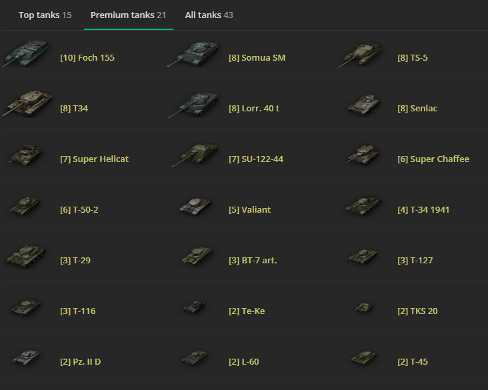
Task: Switch to the Top tanks tab
Action: coord(45,15)
